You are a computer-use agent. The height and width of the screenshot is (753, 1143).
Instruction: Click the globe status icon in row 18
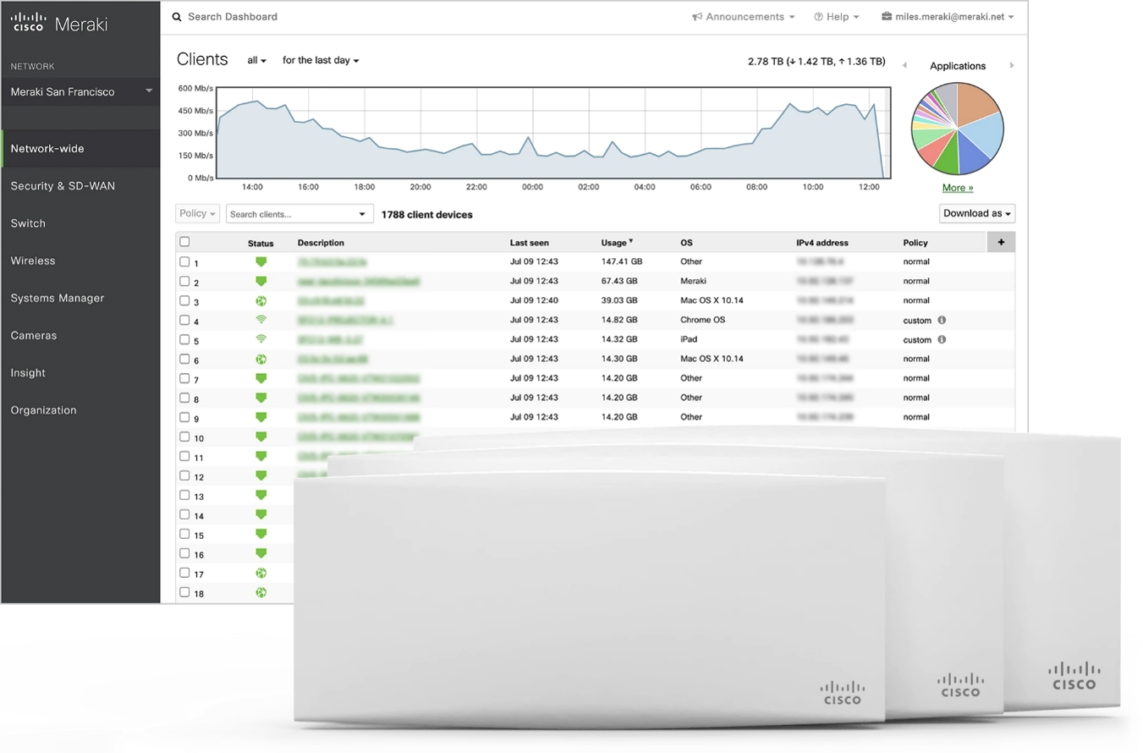tap(261, 592)
